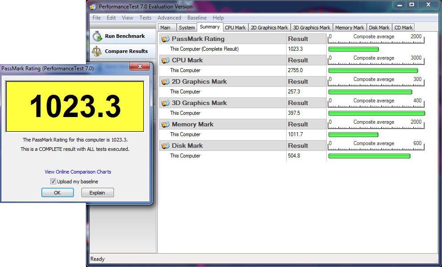
Task: Open the 3D Graphics Mark tab
Action: pyautogui.click(x=312, y=28)
